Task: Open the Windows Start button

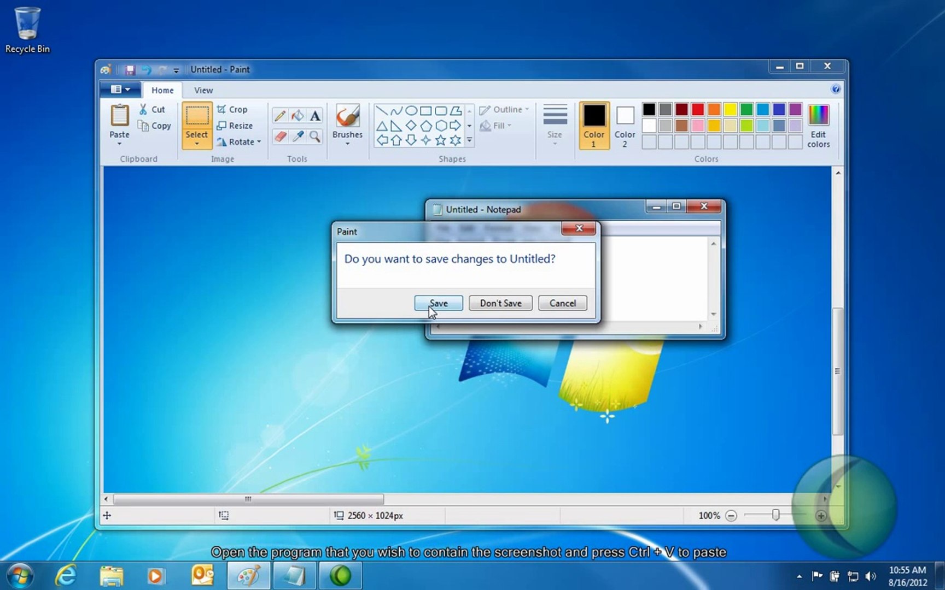Action: click(20, 576)
